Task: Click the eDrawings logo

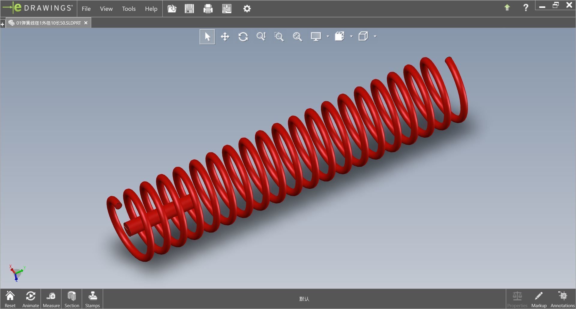Action: pyautogui.click(x=37, y=8)
